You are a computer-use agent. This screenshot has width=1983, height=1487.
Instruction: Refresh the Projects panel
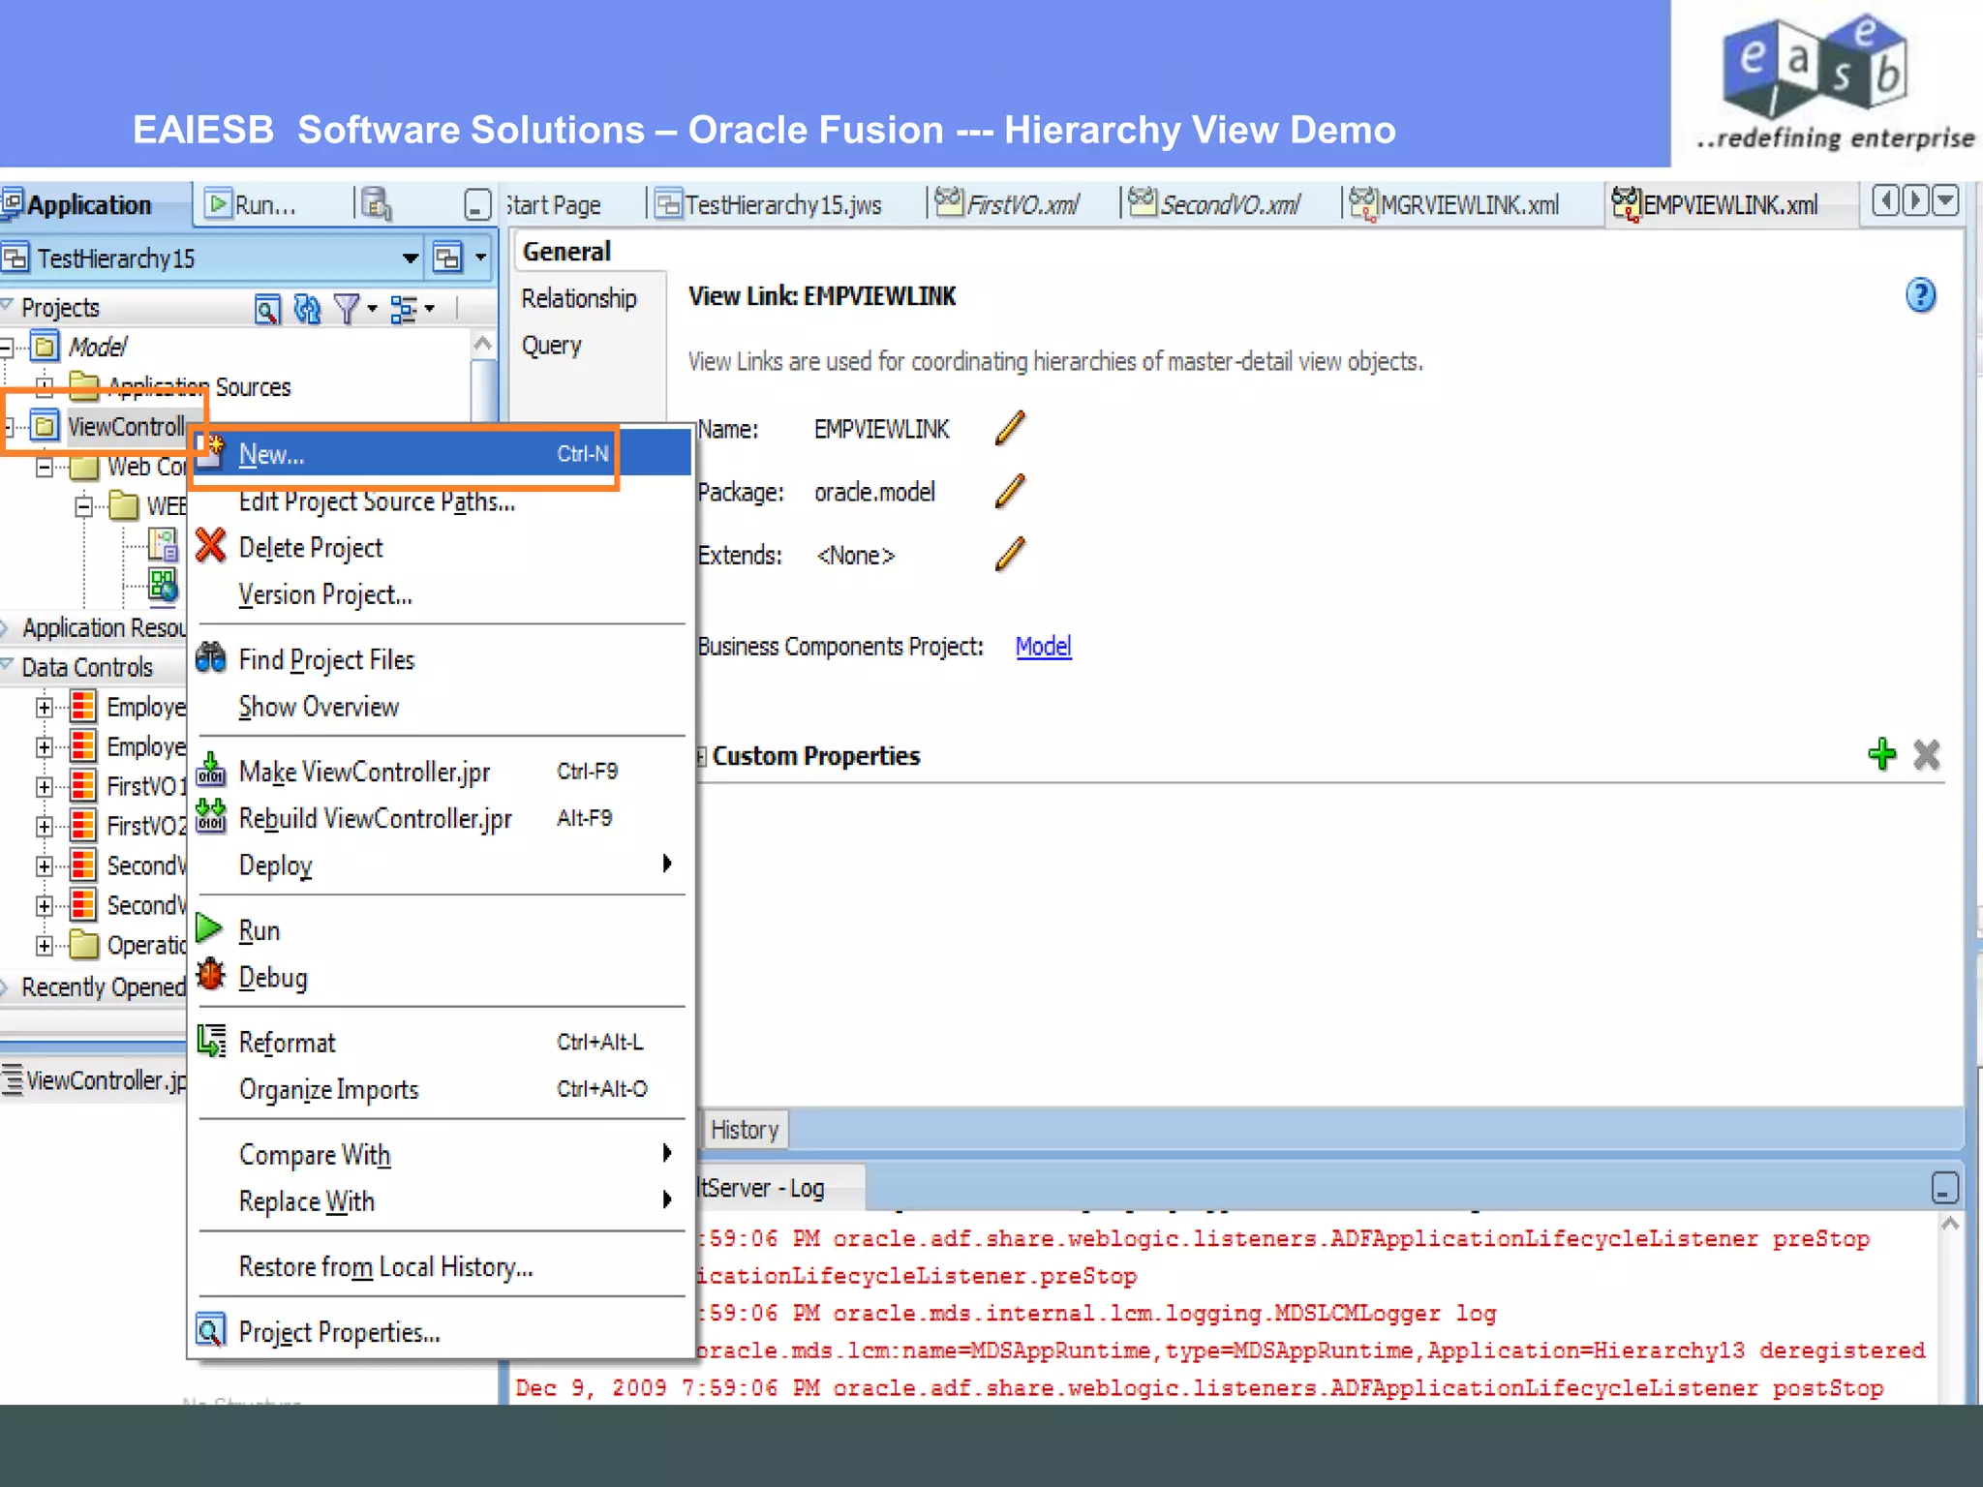point(307,309)
